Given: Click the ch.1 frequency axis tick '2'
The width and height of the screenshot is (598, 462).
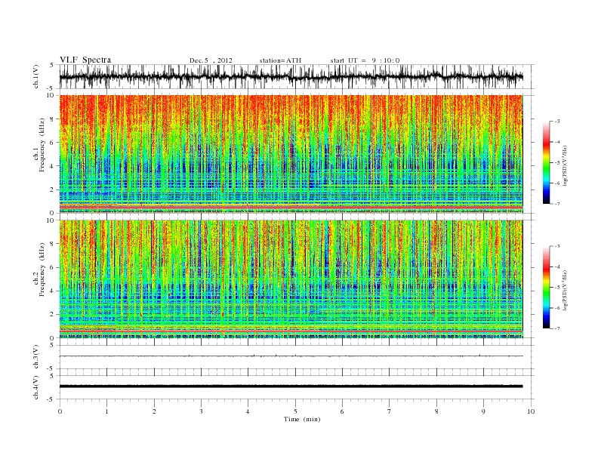Looking at the screenshot, I should coord(53,189).
